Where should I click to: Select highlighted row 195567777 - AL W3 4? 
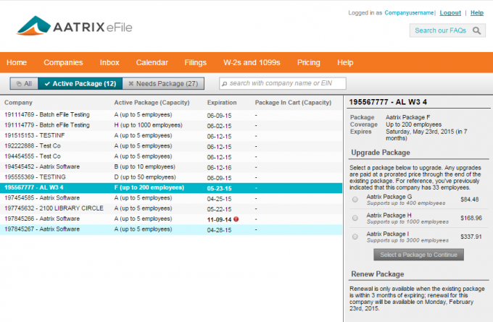coord(171,187)
